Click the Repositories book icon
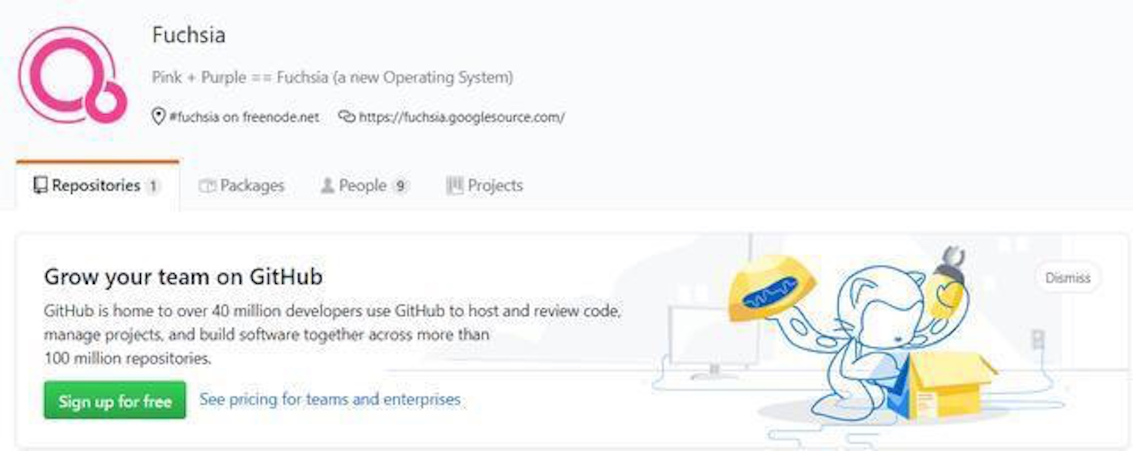Viewport: 1133px width, 451px height. [40, 185]
